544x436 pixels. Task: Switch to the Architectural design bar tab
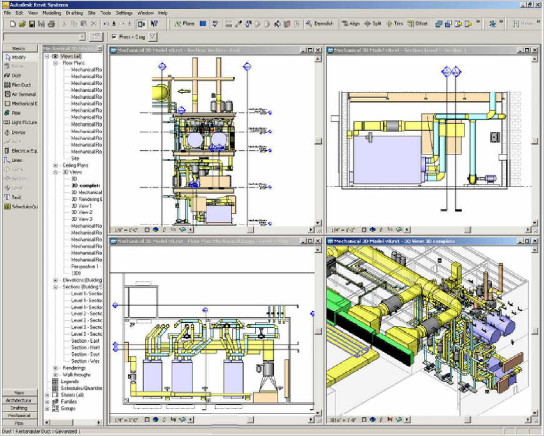tap(20, 400)
